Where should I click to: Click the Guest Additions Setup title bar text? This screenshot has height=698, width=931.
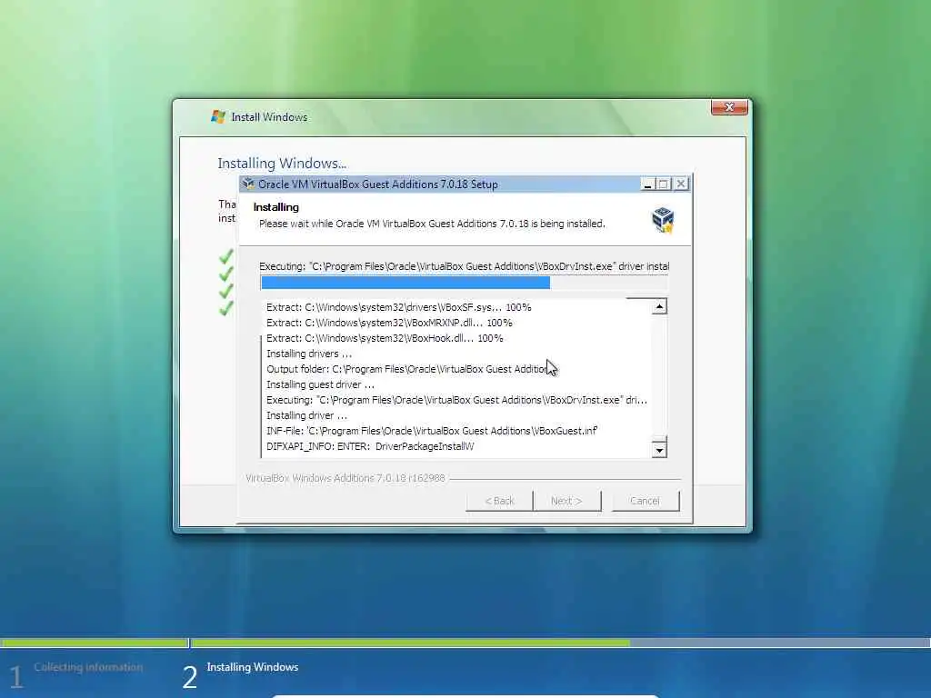click(377, 184)
